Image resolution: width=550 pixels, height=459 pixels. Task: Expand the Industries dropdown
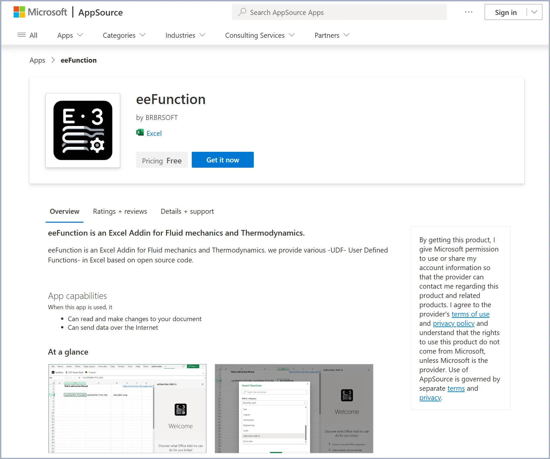tap(185, 35)
